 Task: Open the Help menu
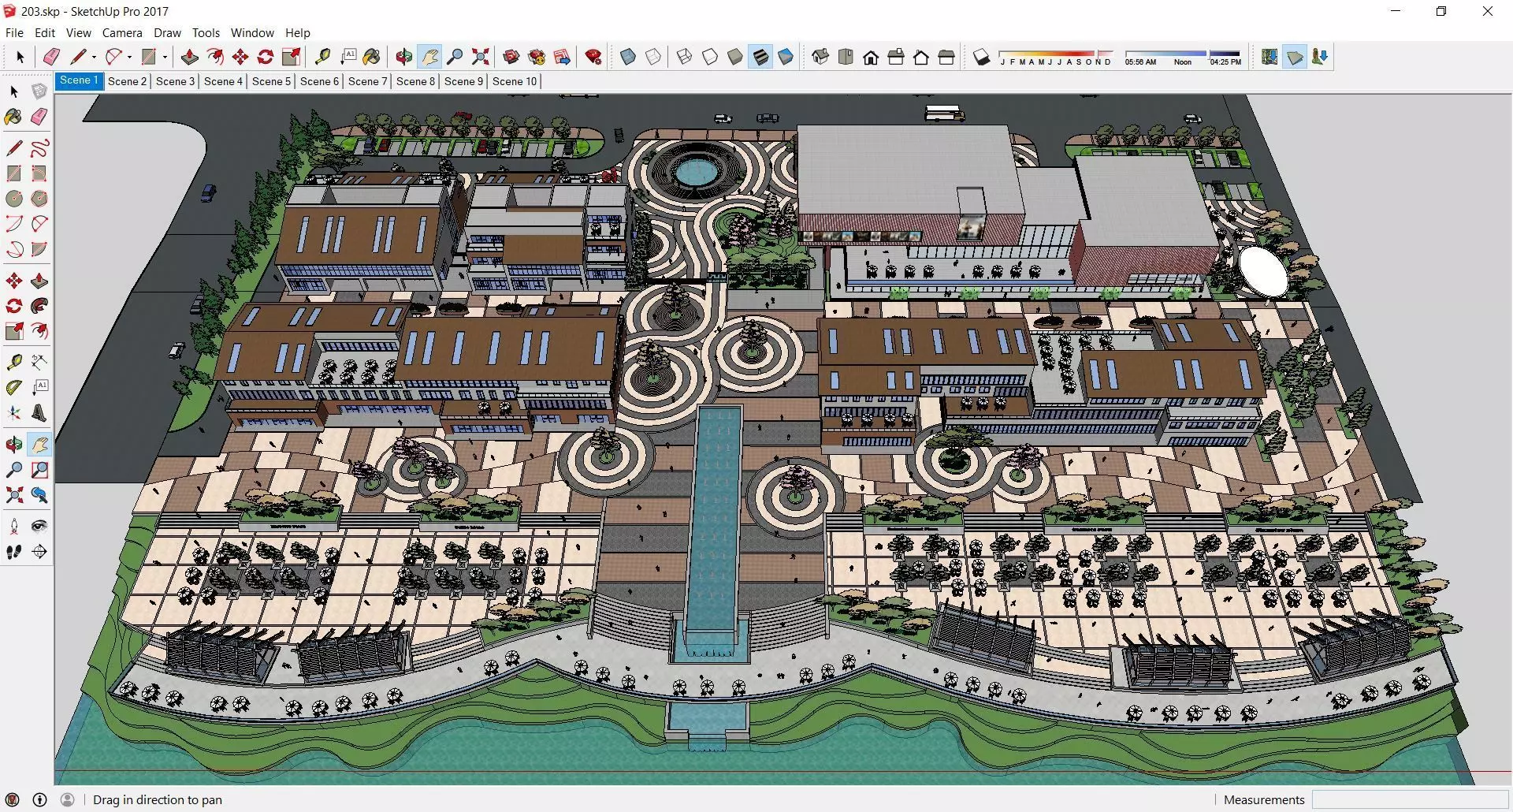(298, 32)
